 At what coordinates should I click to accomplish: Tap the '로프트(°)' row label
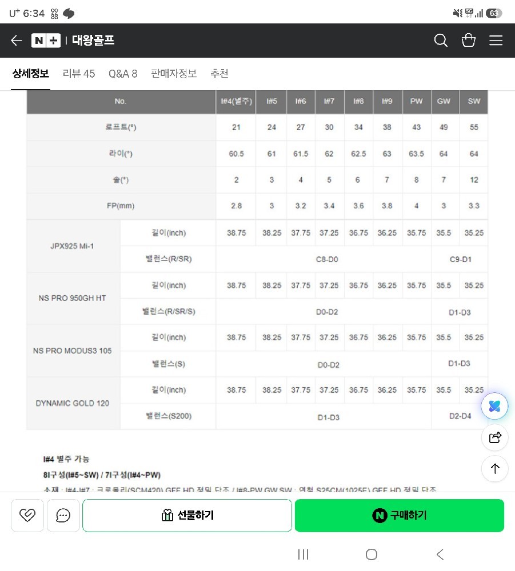(x=121, y=127)
